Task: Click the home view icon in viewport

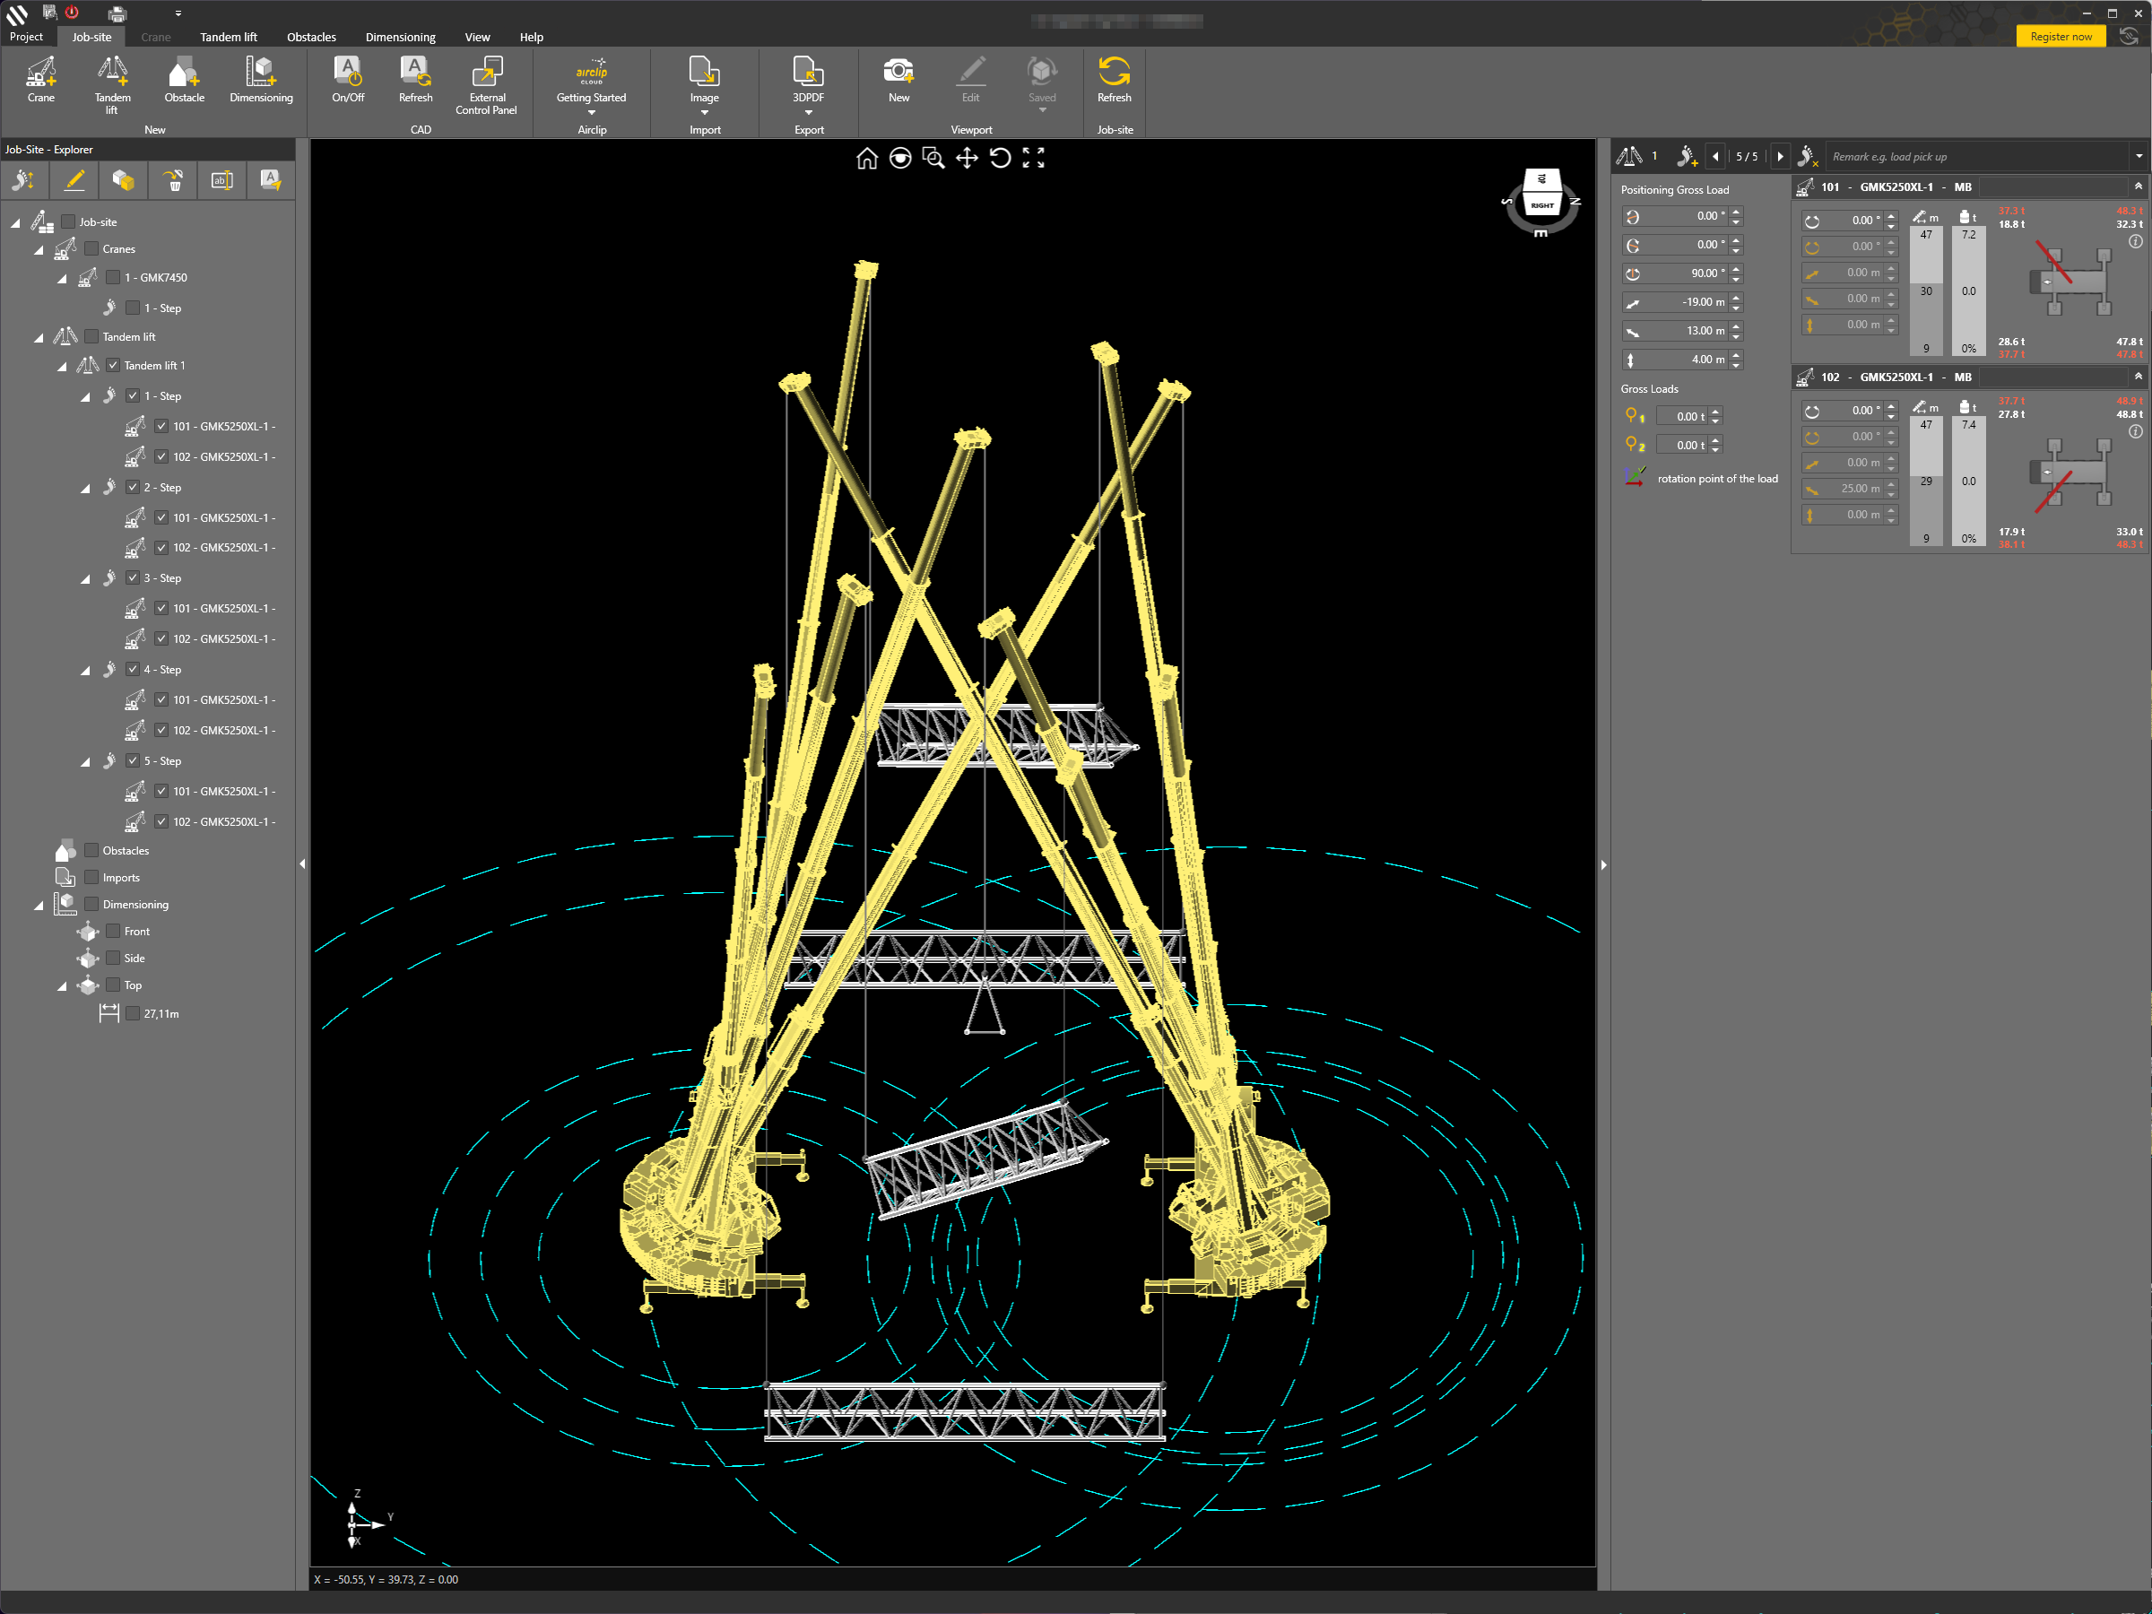Action: tap(866, 159)
